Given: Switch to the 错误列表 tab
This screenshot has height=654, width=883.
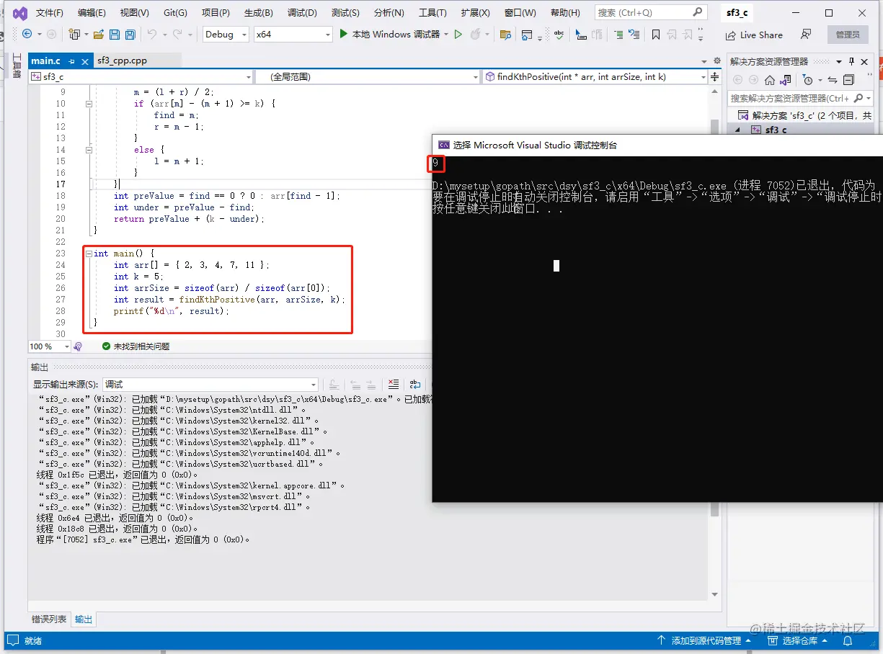Looking at the screenshot, I should (49, 619).
